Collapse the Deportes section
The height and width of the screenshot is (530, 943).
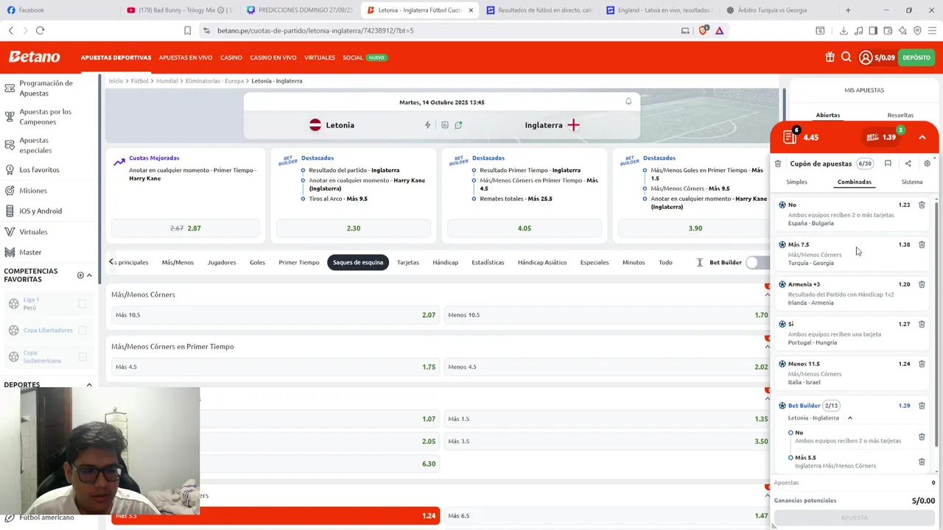tap(89, 385)
